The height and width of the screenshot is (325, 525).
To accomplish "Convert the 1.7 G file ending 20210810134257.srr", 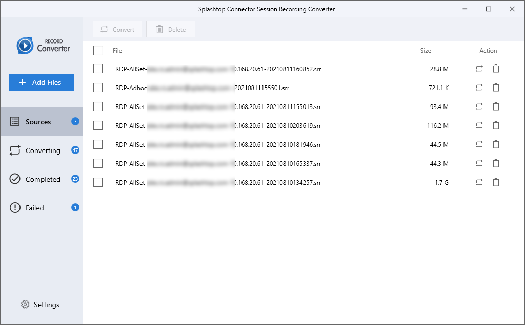I will pos(479,182).
